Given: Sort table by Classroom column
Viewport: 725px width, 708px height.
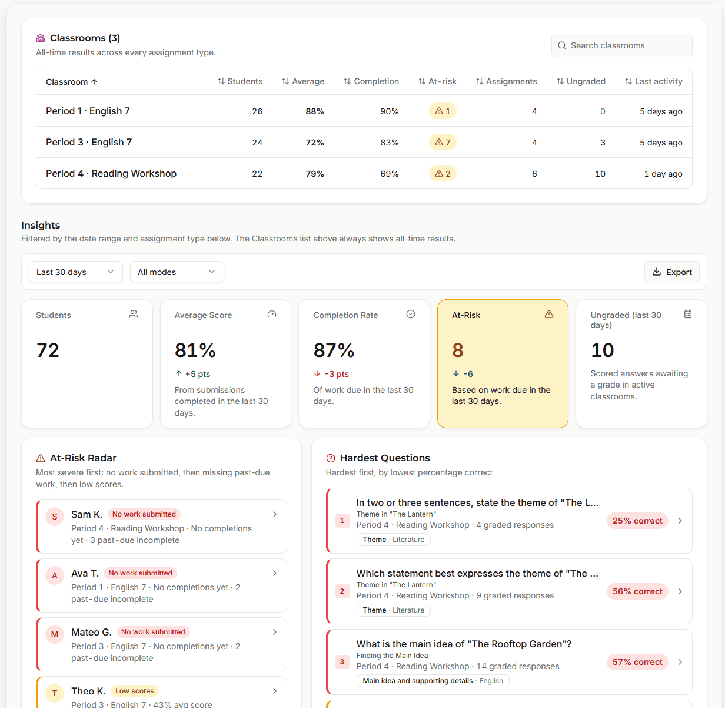Looking at the screenshot, I should coord(72,82).
